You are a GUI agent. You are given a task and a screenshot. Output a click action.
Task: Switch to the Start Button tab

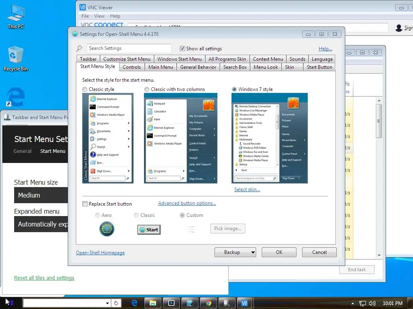coord(319,67)
